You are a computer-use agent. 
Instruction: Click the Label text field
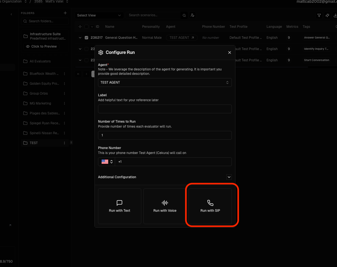click(x=165, y=109)
